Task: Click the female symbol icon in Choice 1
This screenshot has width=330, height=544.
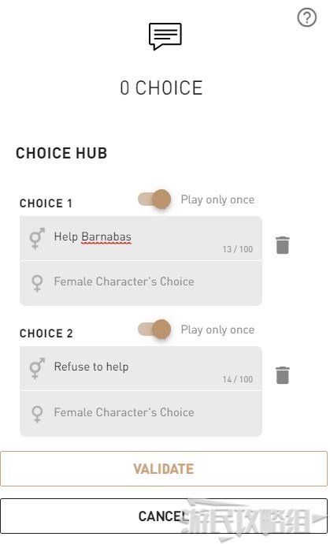Action: point(37,283)
